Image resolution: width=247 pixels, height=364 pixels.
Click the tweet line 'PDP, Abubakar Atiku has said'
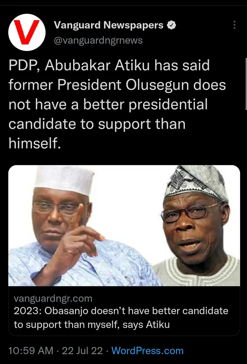click(109, 65)
